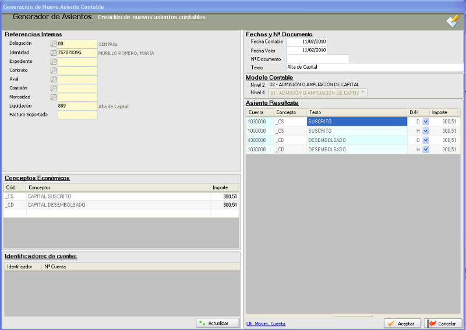
Task: Focus the Factura Soportada input field
Action: click(77, 115)
